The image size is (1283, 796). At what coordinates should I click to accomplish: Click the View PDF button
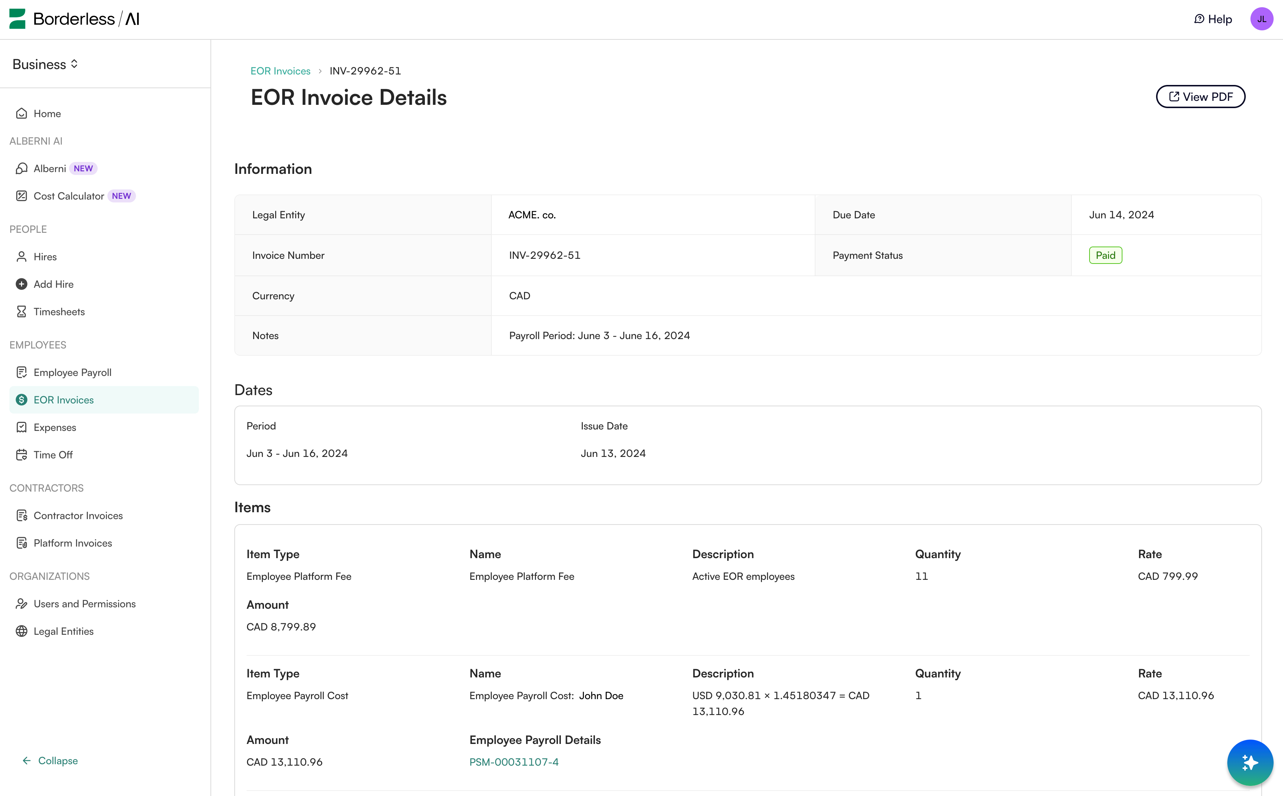point(1200,97)
